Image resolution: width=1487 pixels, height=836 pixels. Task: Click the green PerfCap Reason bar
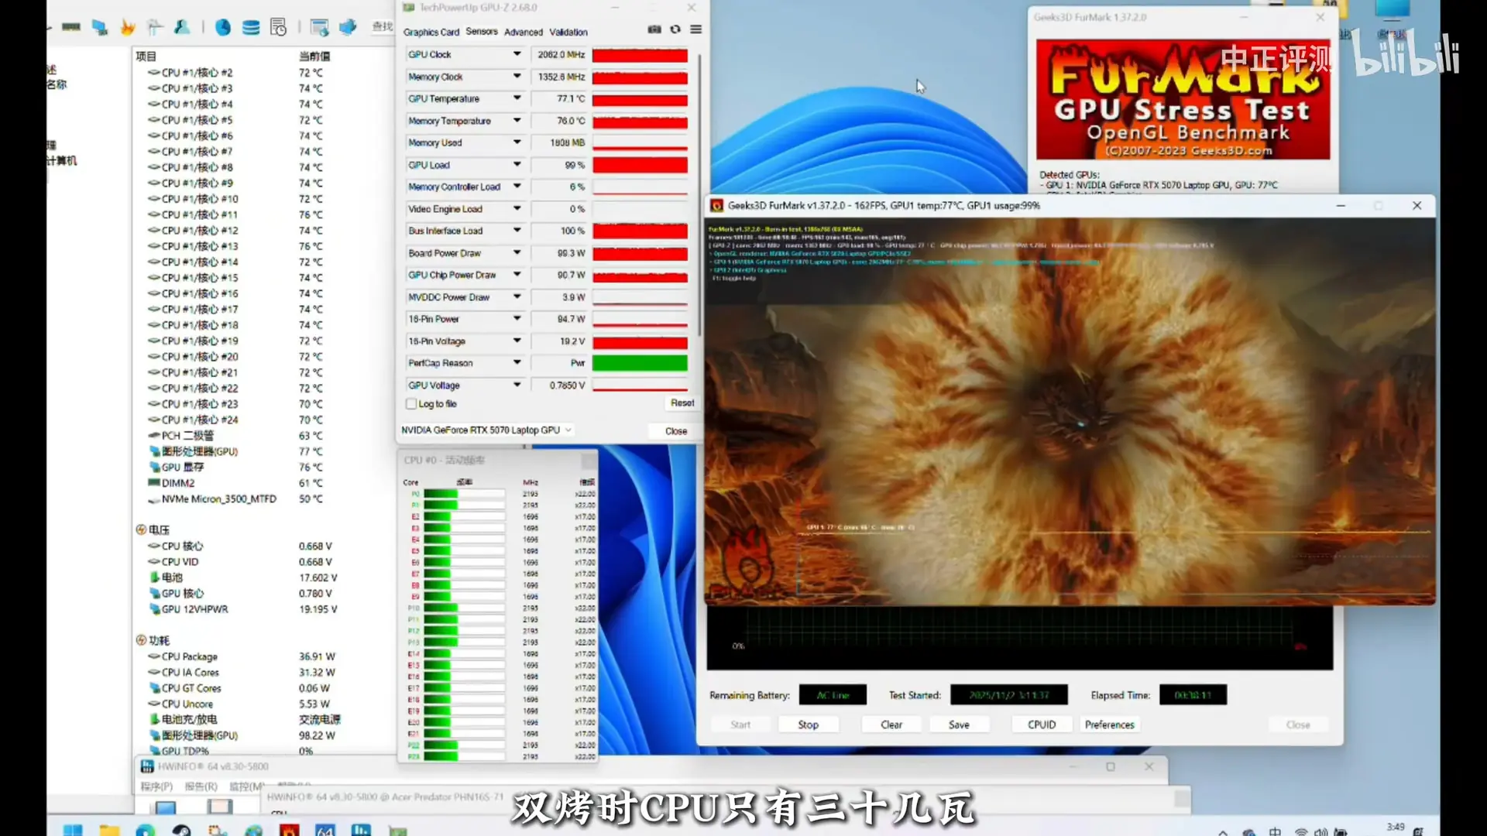[640, 363]
